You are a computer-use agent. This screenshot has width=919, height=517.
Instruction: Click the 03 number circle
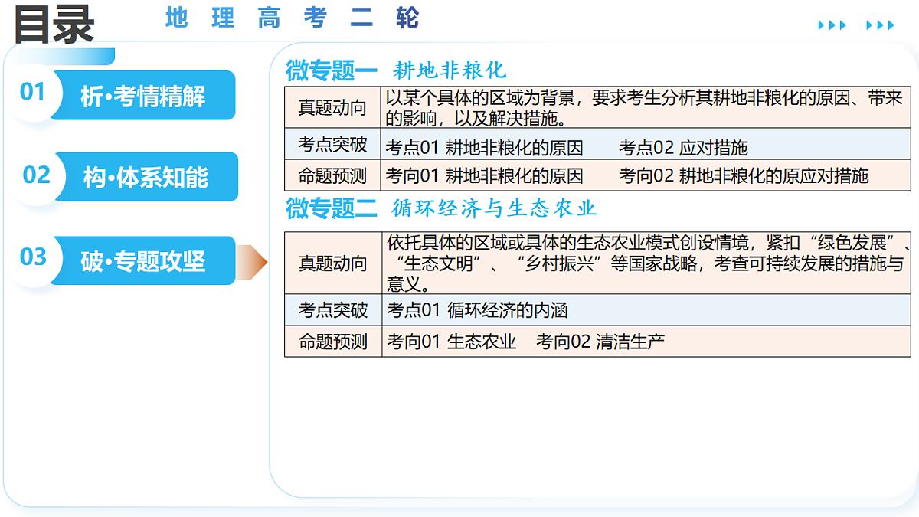coord(34,257)
